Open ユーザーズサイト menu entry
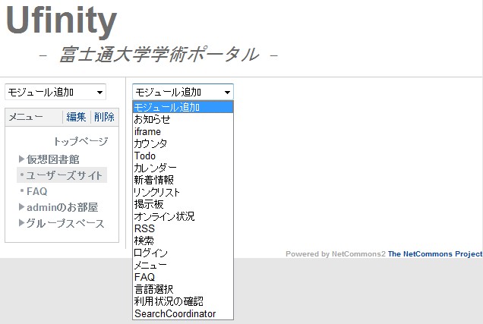Screen dimensions: 483x324 64,175
